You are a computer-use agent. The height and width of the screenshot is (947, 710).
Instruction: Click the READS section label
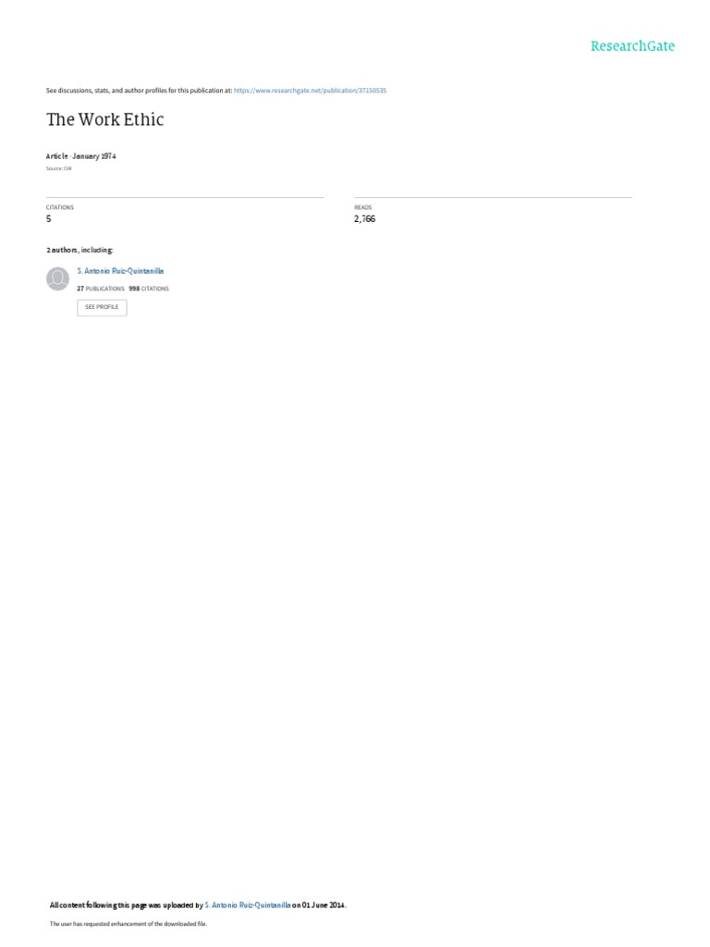point(362,208)
